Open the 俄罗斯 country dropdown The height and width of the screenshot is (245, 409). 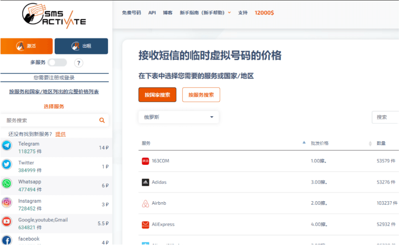[178, 117]
